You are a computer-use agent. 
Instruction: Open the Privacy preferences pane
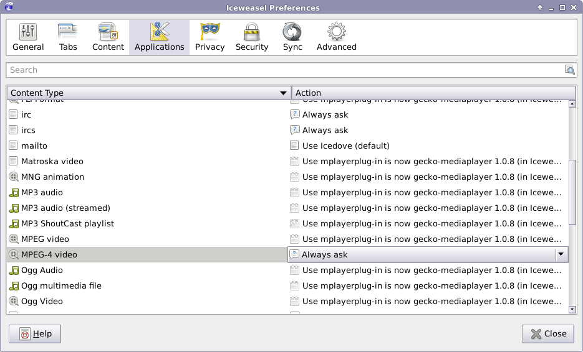pyautogui.click(x=210, y=37)
